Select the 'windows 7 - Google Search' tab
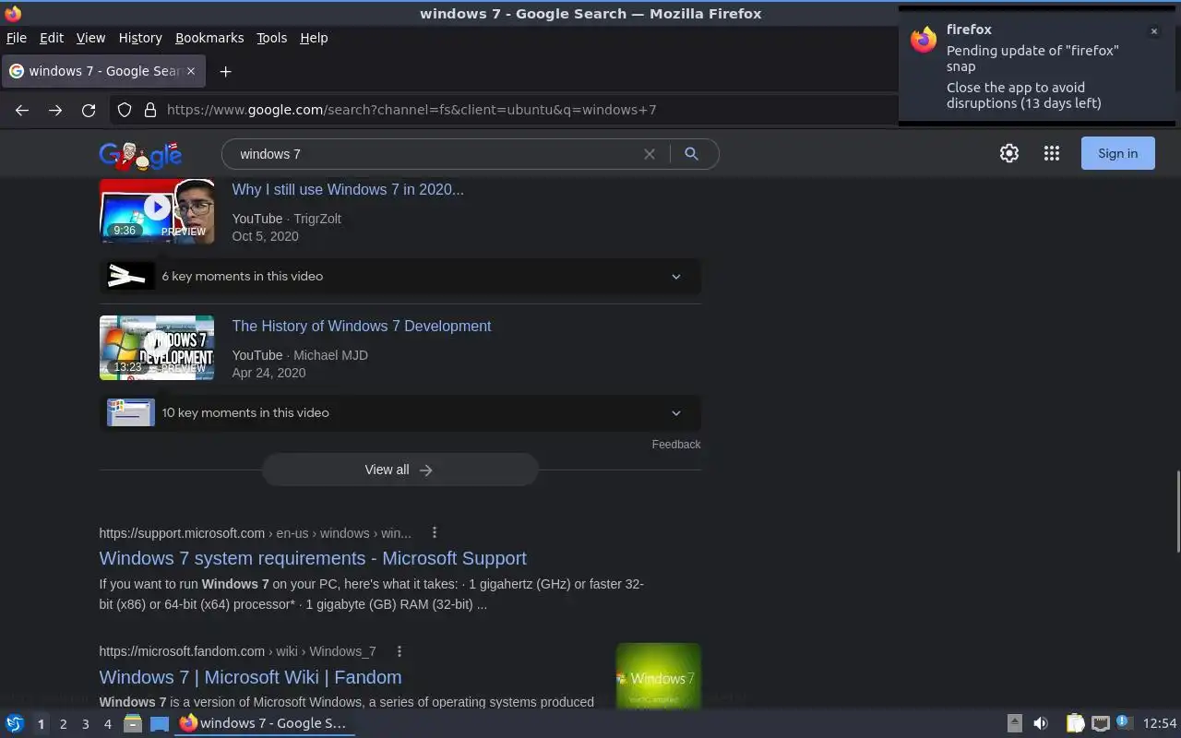 [102, 71]
